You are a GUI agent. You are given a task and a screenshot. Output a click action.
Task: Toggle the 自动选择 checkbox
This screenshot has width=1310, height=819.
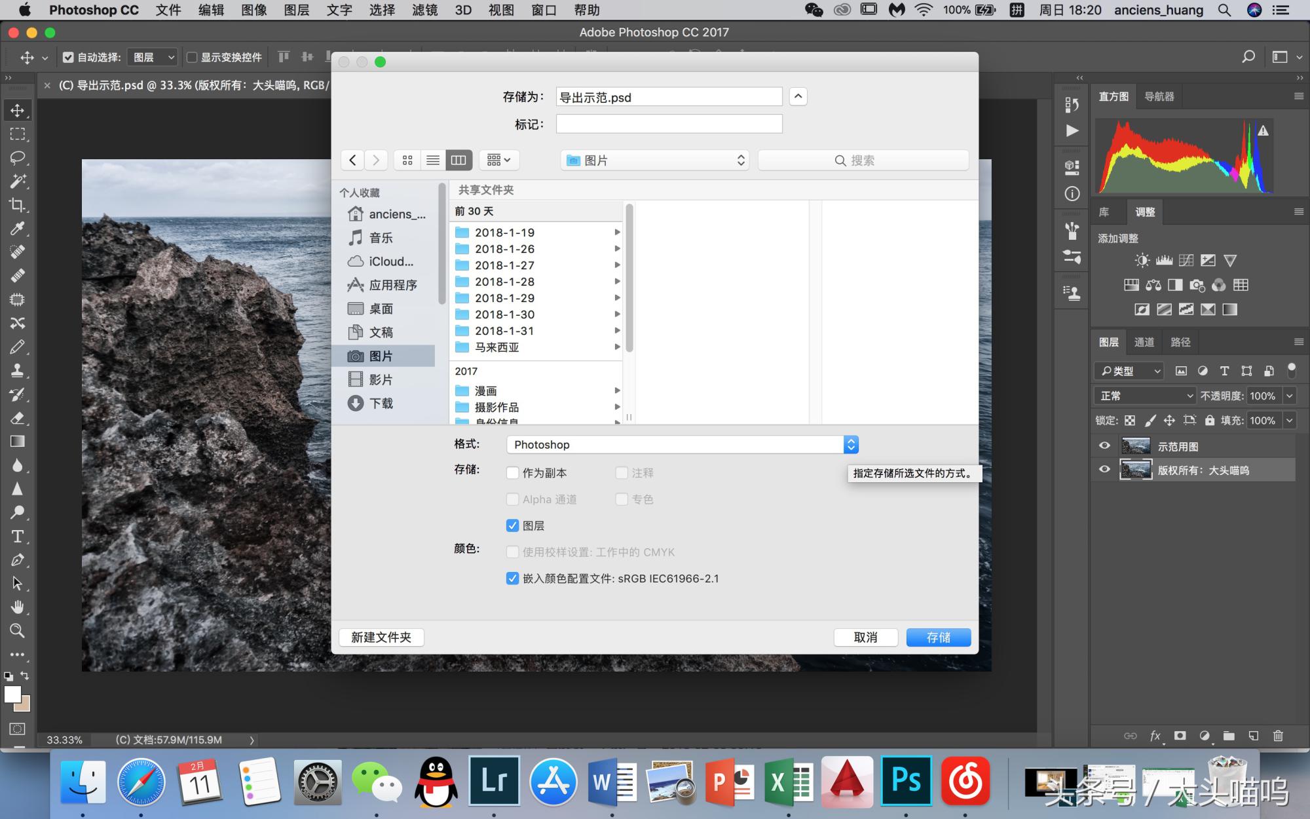point(68,57)
